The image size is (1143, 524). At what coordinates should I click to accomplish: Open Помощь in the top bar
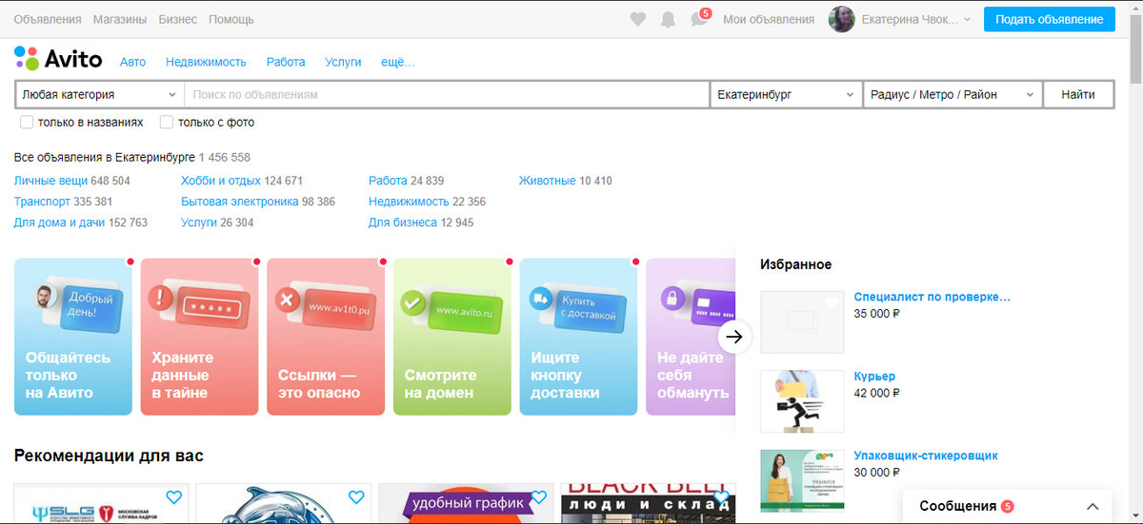click(x=231, y=19)
